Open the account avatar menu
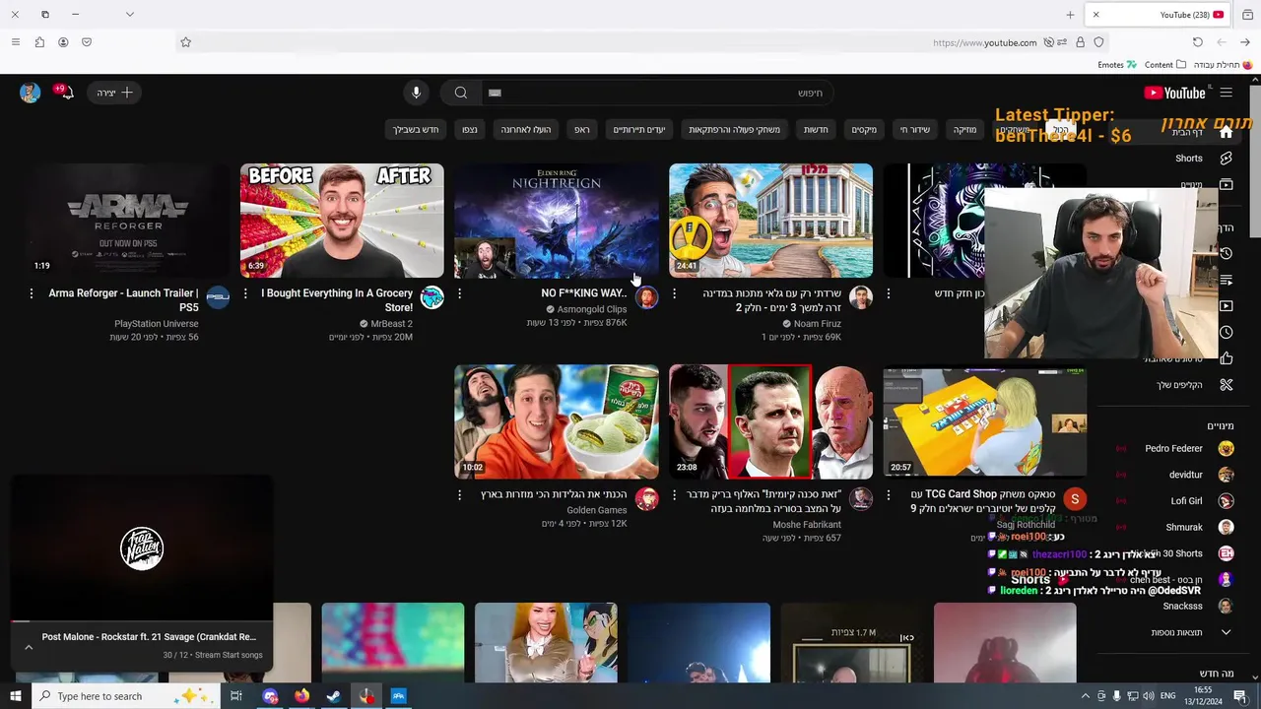Viewport: 1261px width, 709px height. [30, 93]
